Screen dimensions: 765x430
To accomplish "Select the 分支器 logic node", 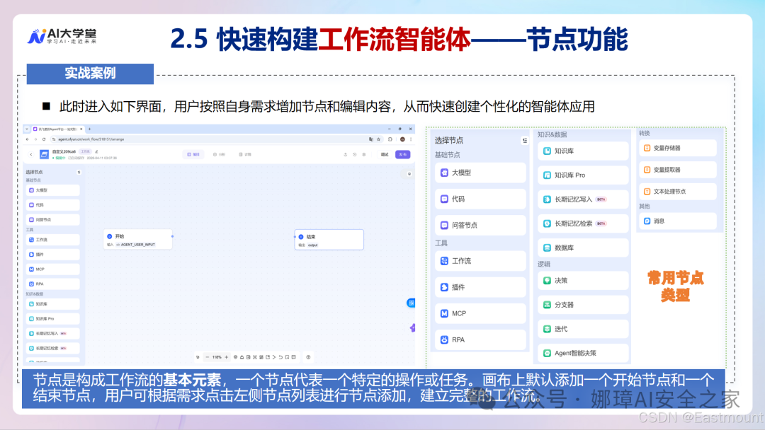I will point(584,305).
